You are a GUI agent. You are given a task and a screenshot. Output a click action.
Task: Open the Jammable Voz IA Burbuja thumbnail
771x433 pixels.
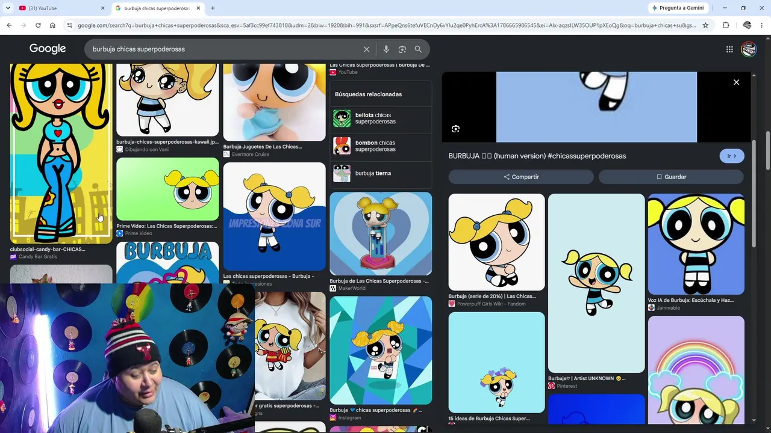coord(696,244)
